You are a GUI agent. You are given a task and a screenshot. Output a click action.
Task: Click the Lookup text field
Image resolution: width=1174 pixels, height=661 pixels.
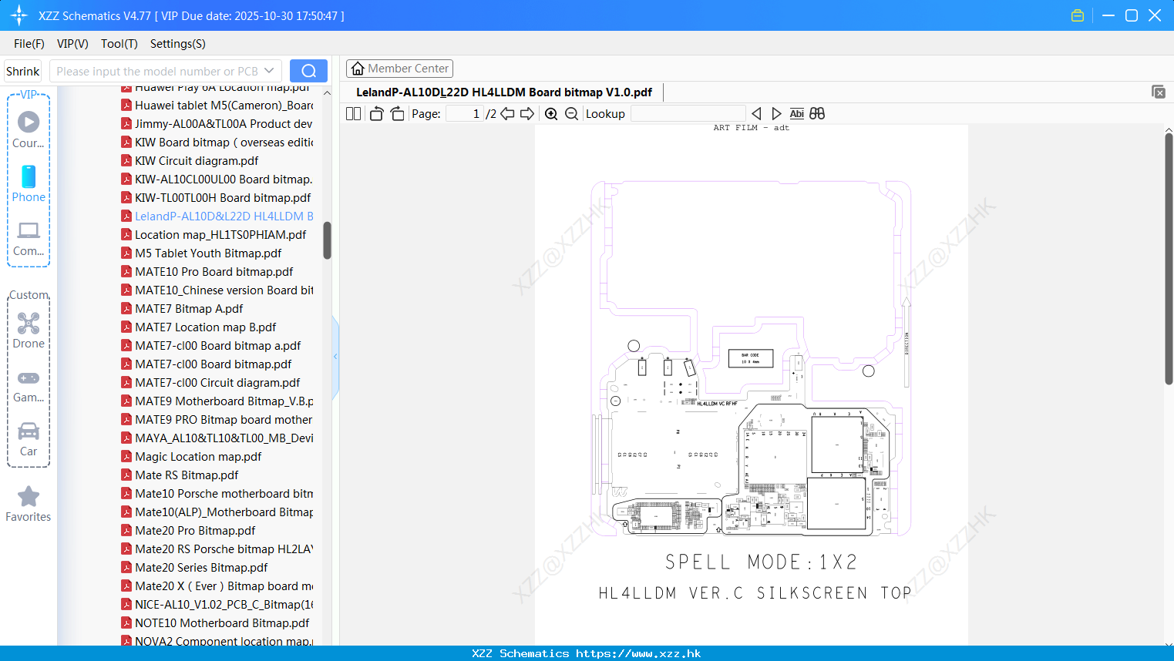click(x=688, y=114)
